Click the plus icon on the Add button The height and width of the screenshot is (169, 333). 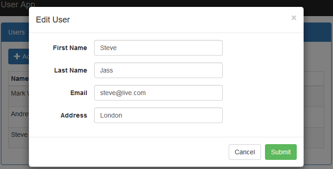17,56
